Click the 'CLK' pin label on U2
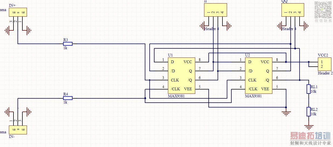This screenshot has width=333, height=147. tap(252, 80)
